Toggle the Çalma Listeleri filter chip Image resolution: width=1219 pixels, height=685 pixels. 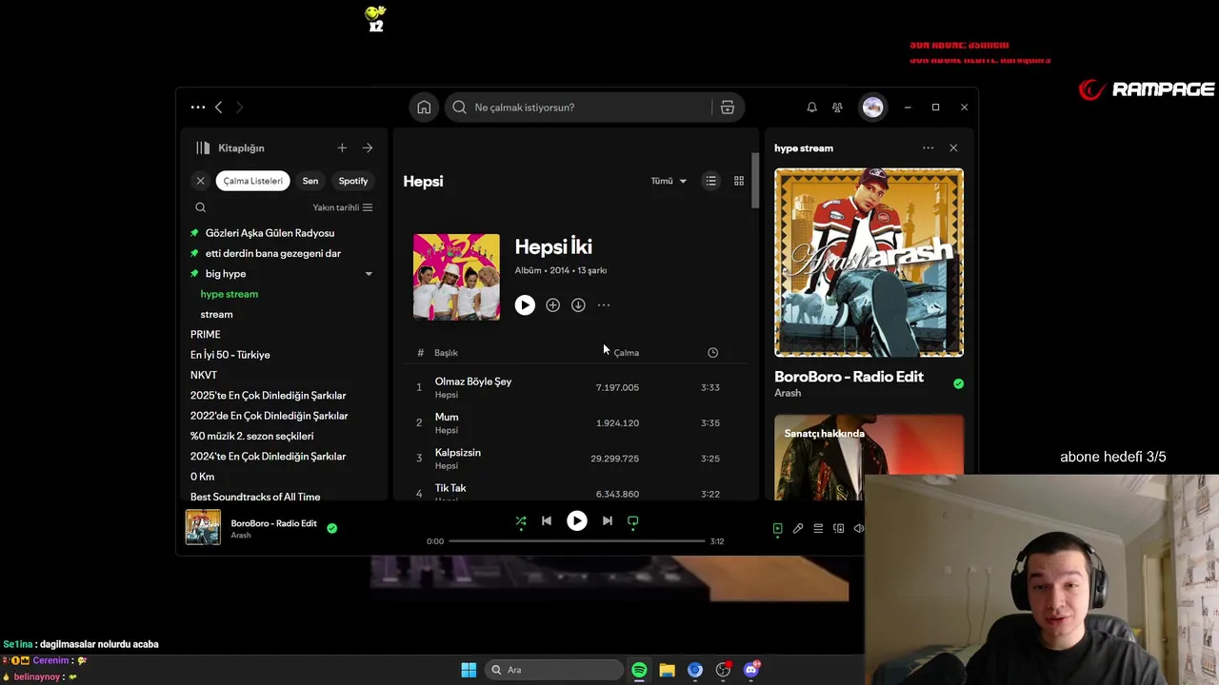tap(252, 181)
